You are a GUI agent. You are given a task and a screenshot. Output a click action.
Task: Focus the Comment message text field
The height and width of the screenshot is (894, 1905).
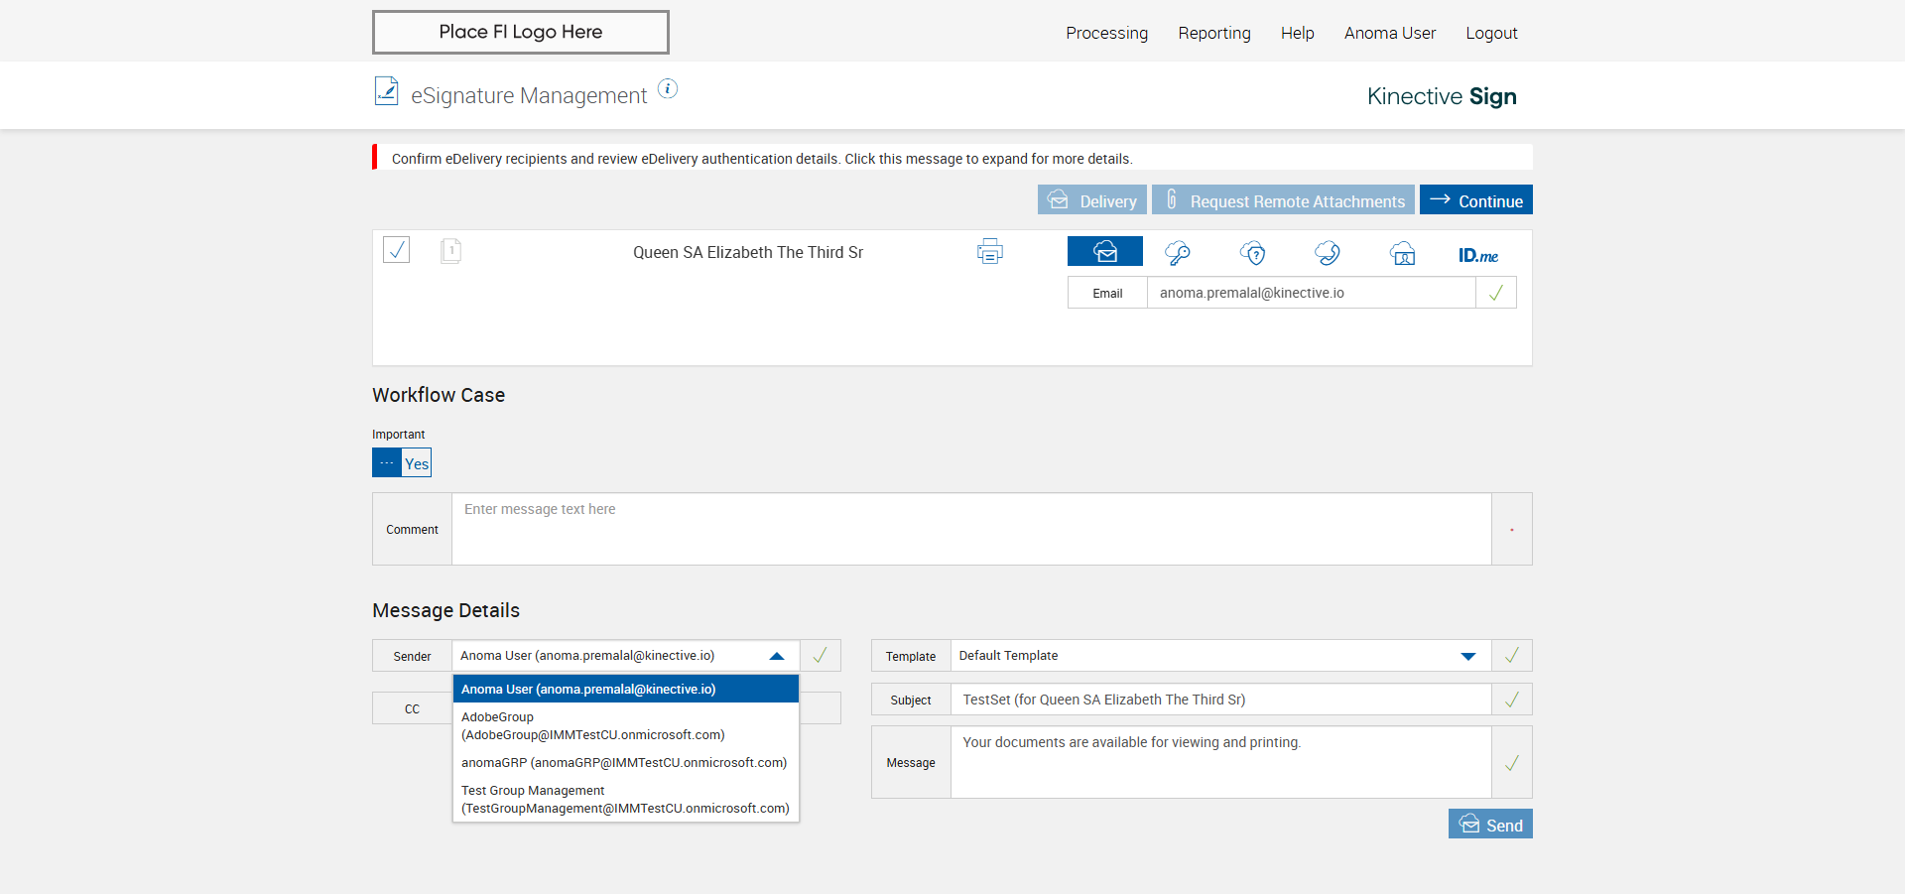pos(970,529)
